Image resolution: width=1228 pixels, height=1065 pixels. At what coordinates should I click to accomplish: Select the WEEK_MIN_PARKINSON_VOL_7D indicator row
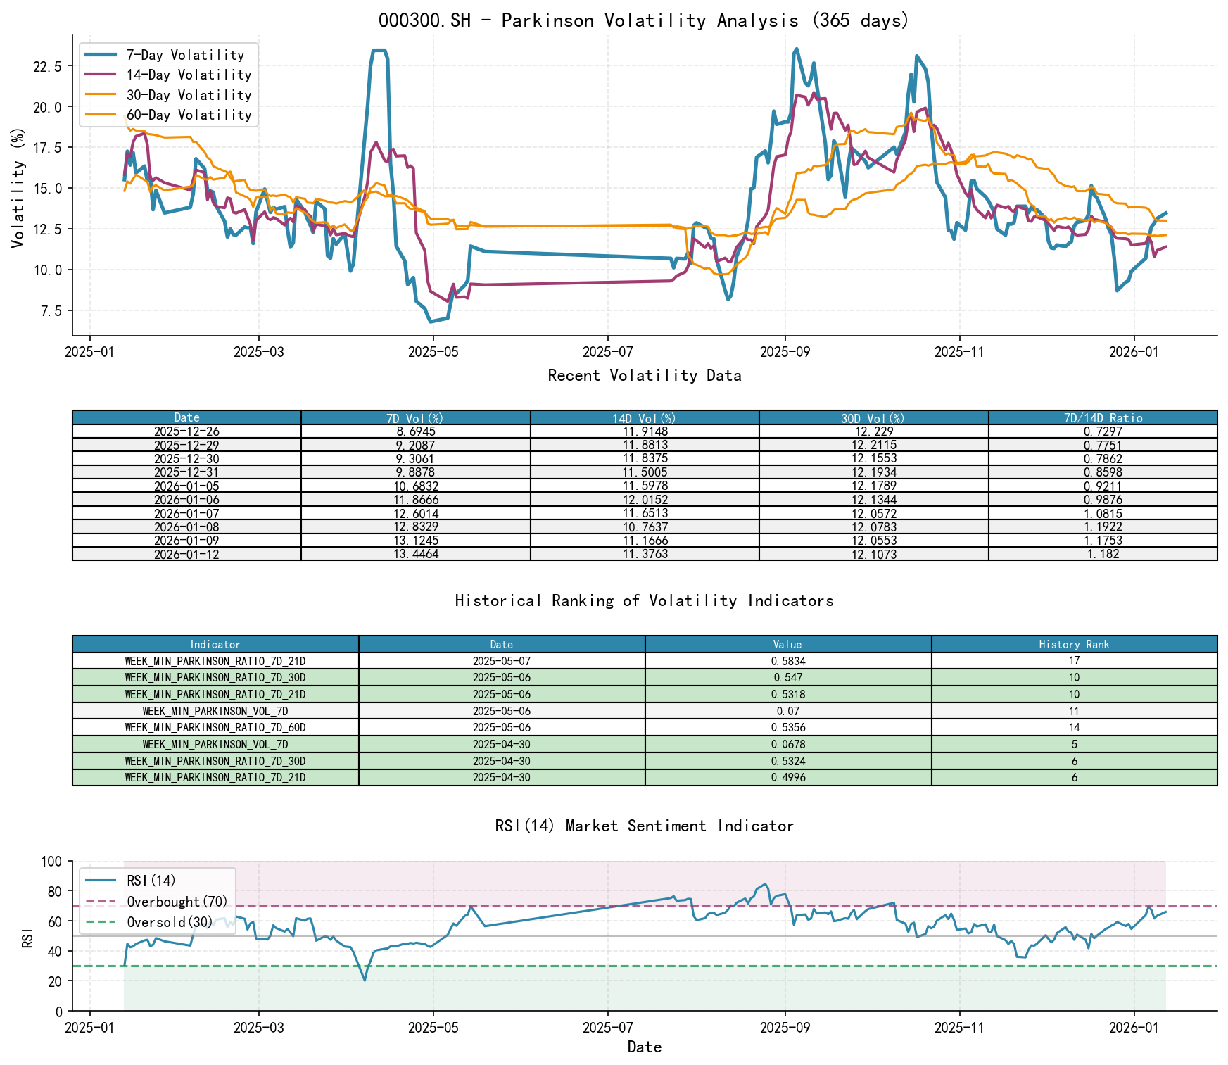[x=215, y=711]
